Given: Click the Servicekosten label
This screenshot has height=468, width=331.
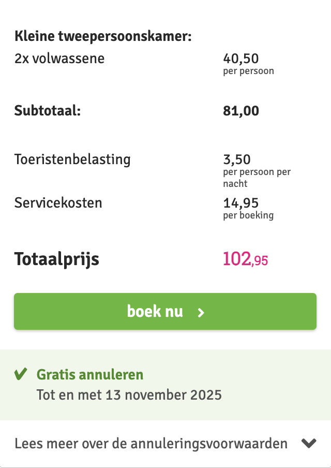Looking at the screenshot, I should point(58,203).
